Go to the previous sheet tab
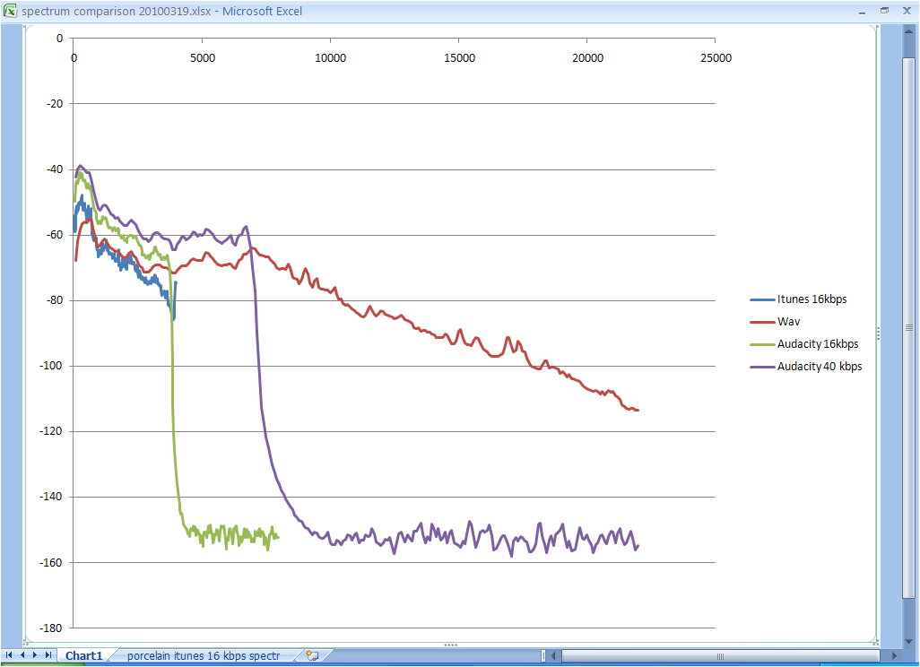The height and width of the screenshot is (667, 920). 22,655
